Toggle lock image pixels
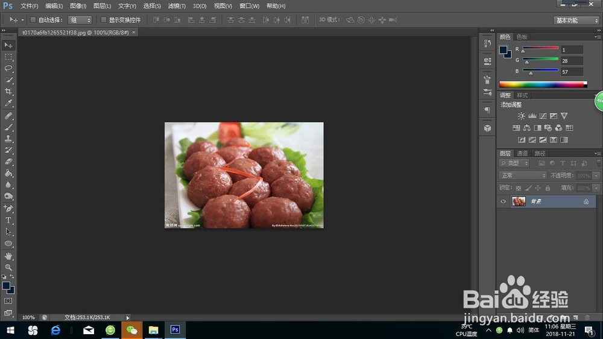The image size is (603, 339). click(528, 188)
